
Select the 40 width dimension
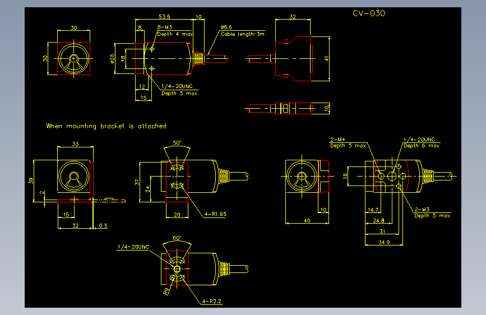(x=307, y=220)
